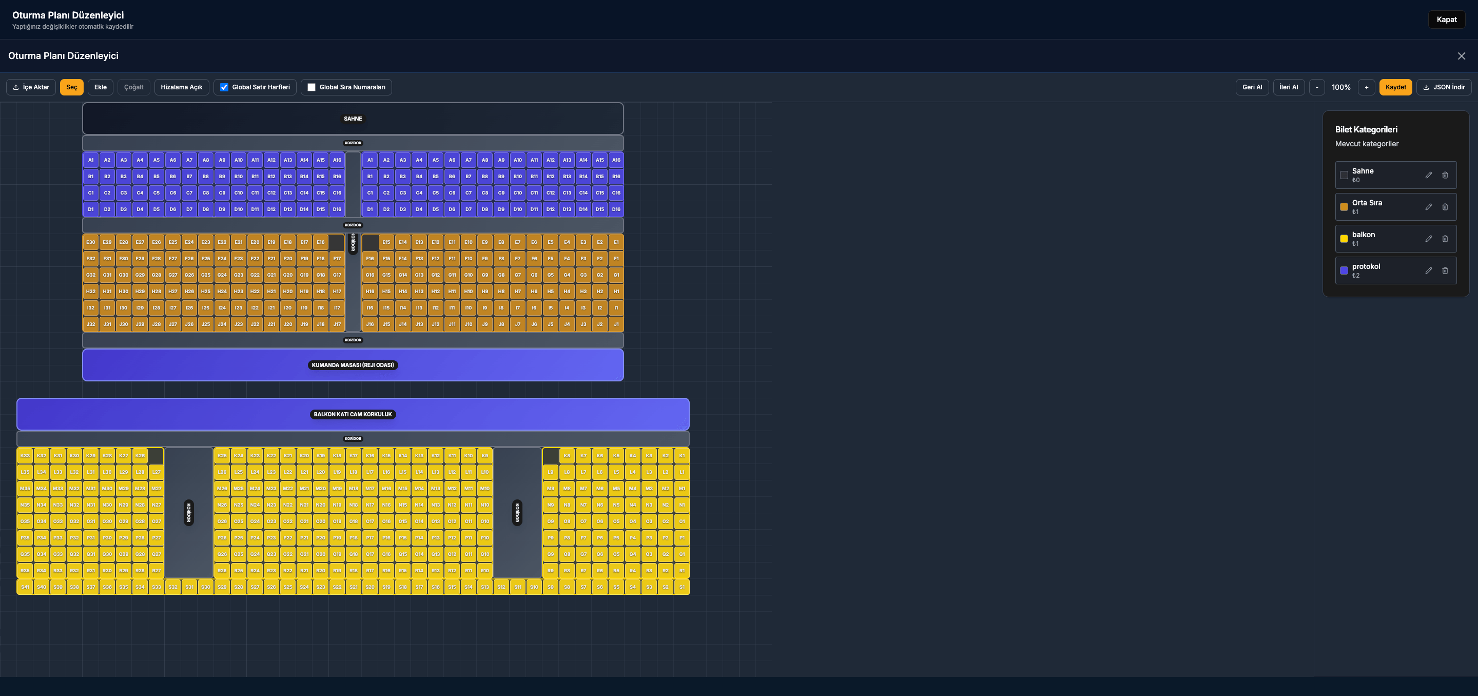
Task: Activate the Seç selection mode
Action: 72,87
